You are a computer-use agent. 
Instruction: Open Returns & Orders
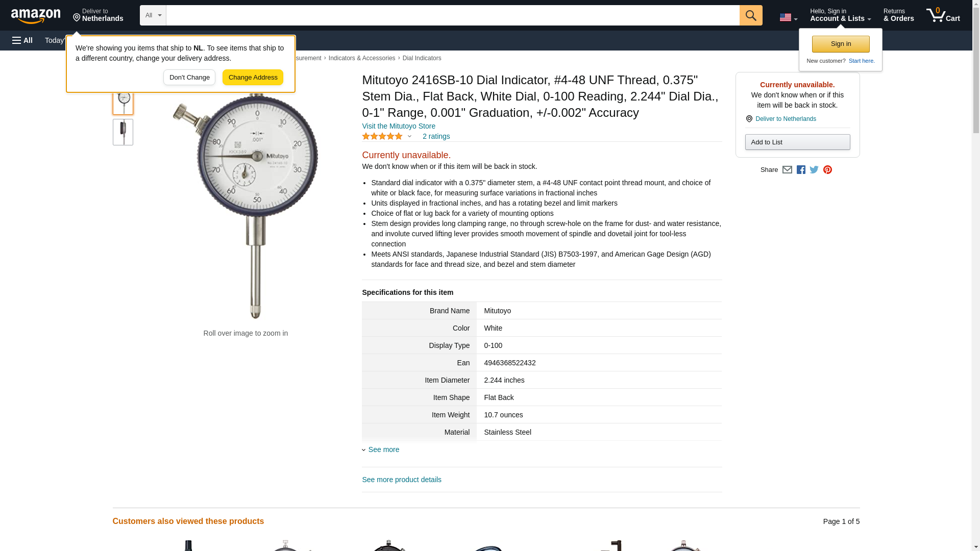[x=898, y=15]
